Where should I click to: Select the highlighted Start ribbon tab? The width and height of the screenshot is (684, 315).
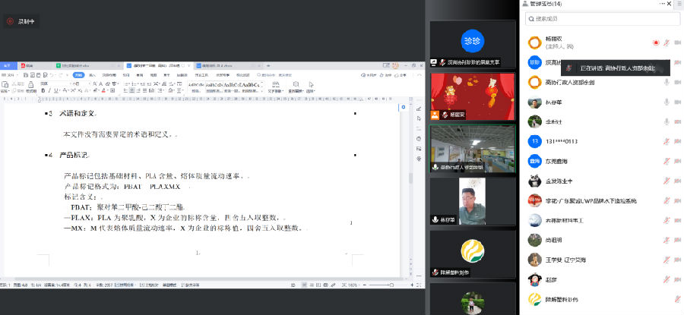(78, 75)
